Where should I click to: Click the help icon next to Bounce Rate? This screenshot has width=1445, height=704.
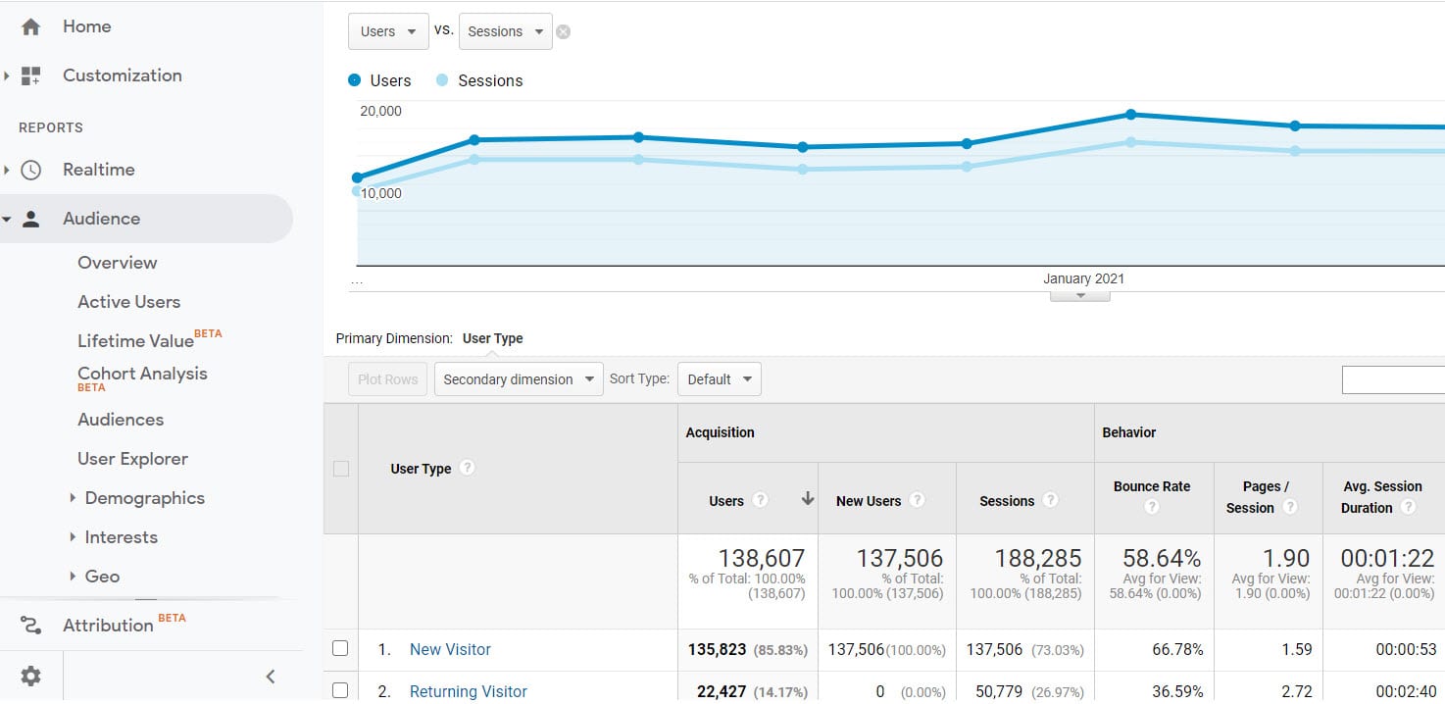tap(1153, 508)
